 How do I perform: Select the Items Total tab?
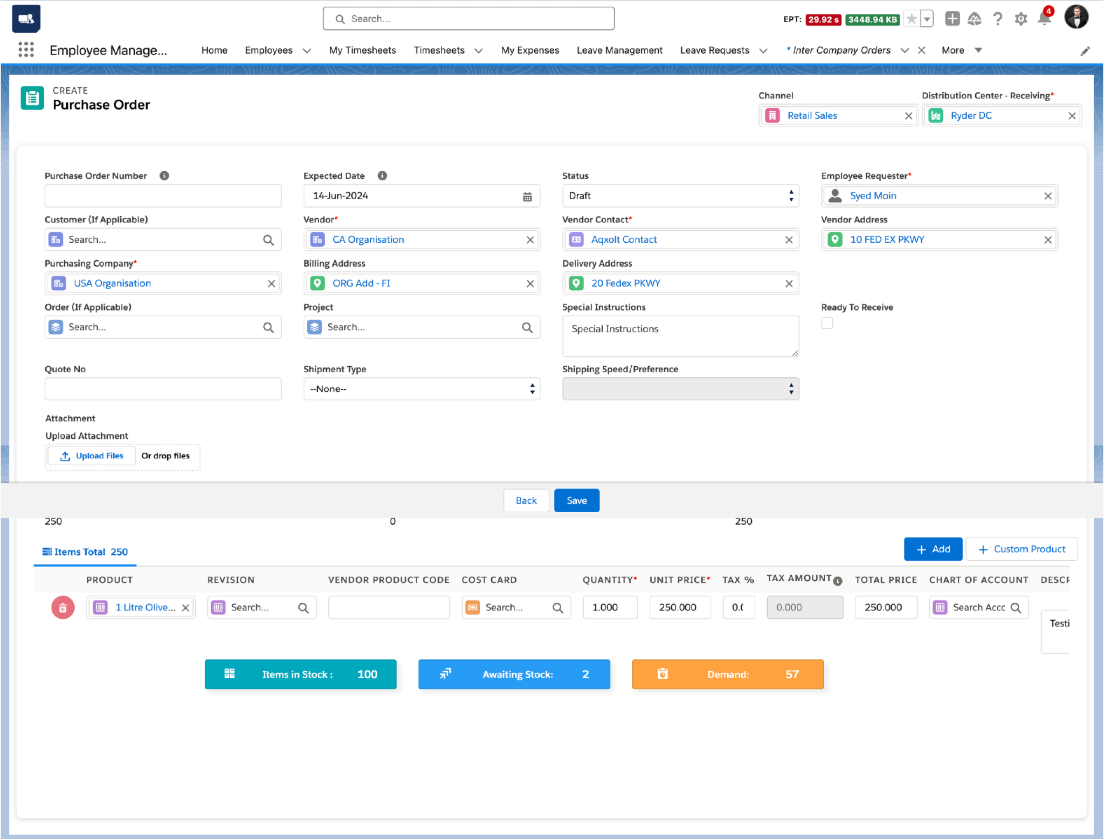point(85,552)
